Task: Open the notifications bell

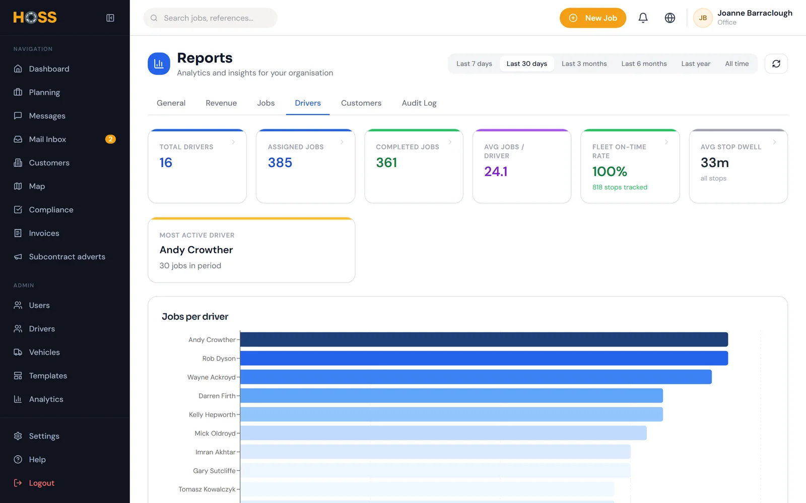Action: pos(643,18)
